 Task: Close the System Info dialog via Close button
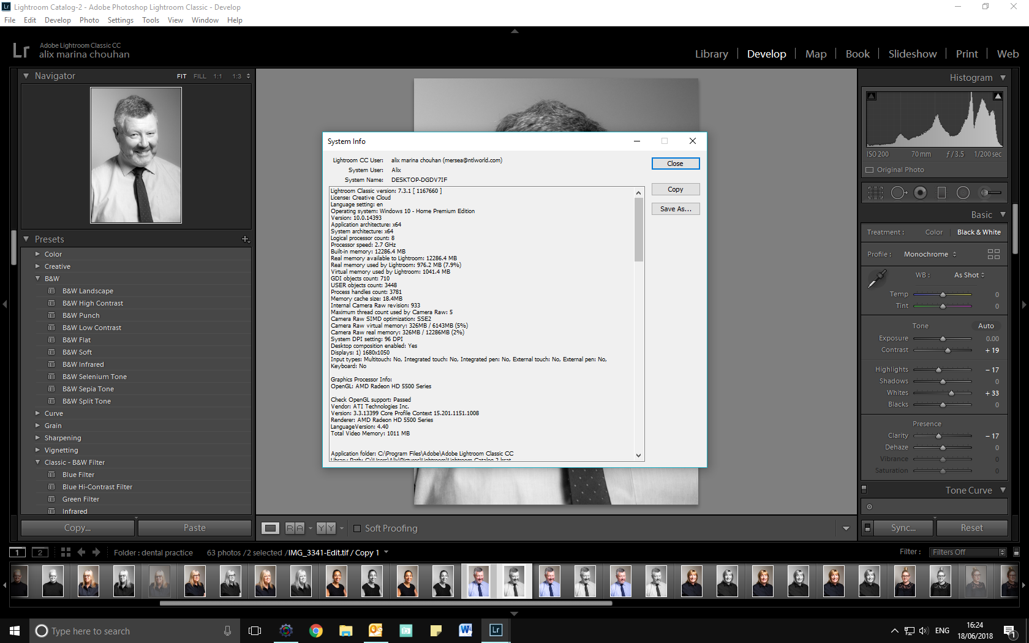tap(675, 164)
